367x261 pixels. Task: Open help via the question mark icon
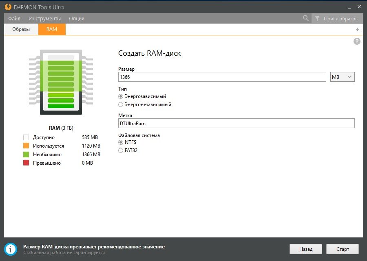point(357,41)
